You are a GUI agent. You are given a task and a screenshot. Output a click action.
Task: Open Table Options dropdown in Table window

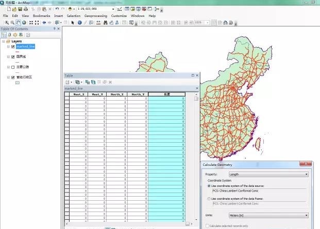pos(69,82)
